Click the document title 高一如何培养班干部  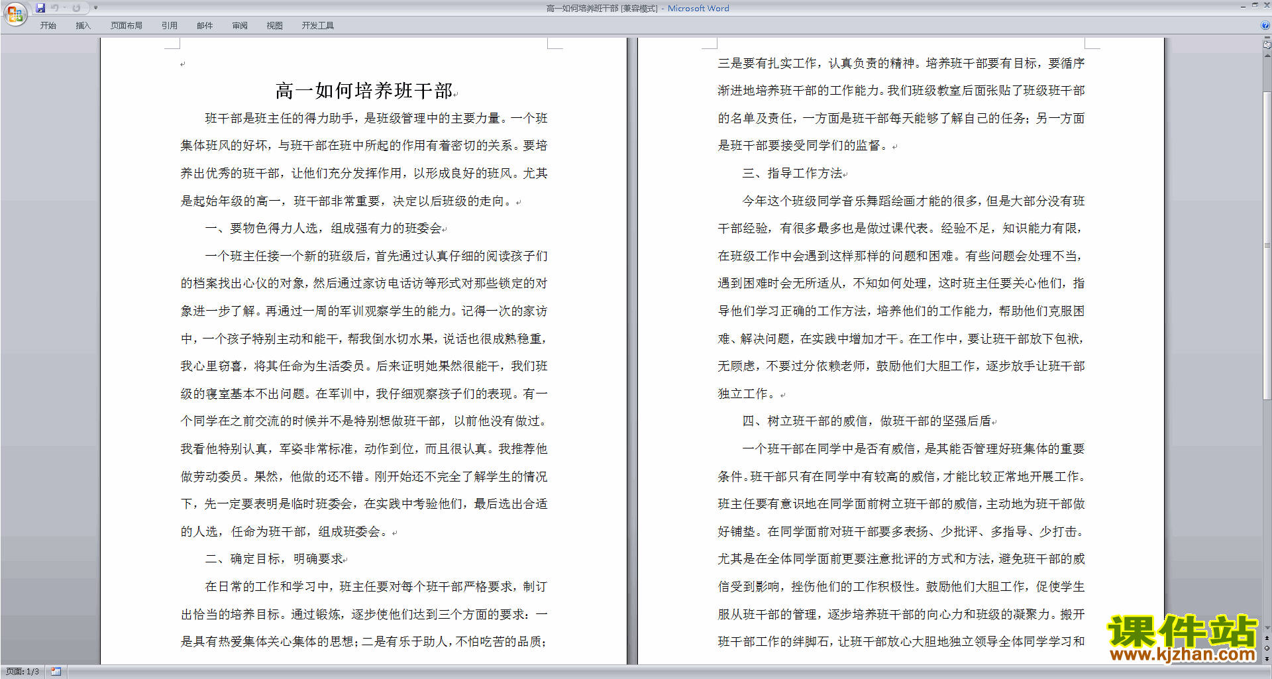[x=364, y=90]
